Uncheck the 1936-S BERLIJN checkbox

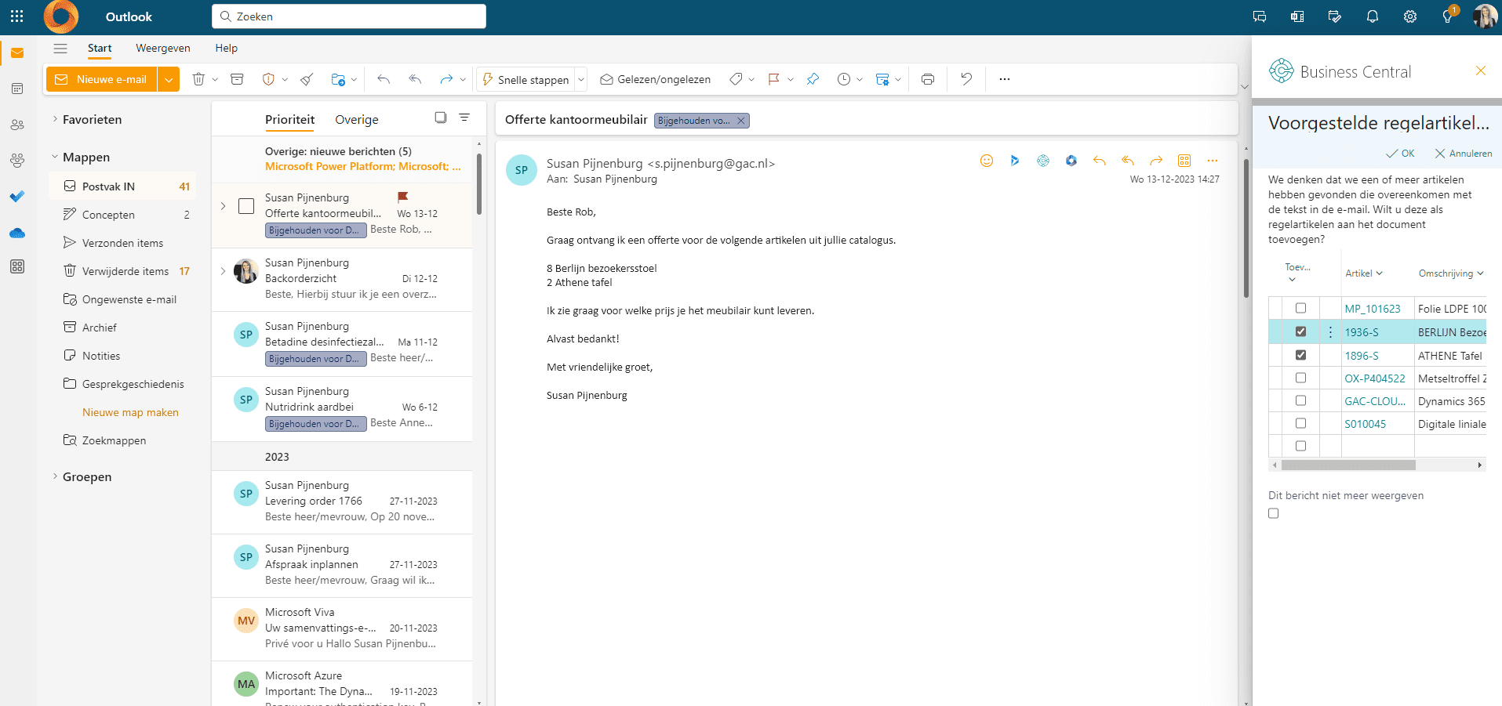tap(1301, 331)
